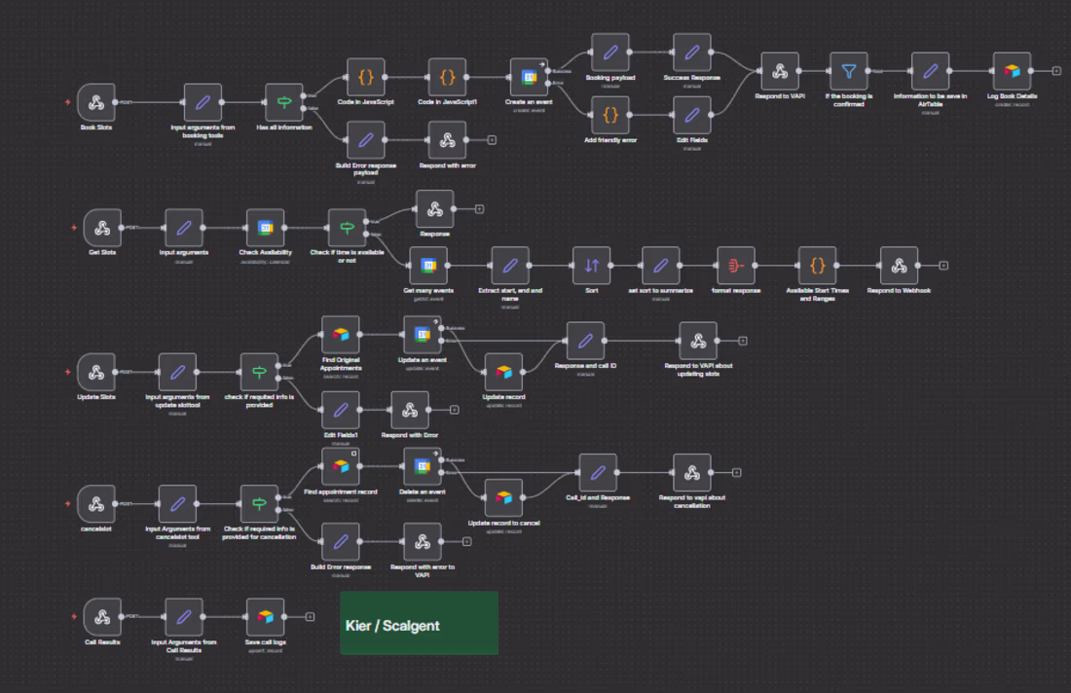The image size is (1071, 693).
Task: Open the 'set sort to summarize' node
Action: pos(660,266)
